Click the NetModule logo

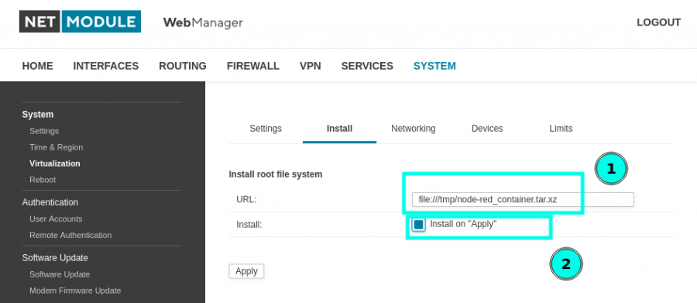click(x=80, y=22)
